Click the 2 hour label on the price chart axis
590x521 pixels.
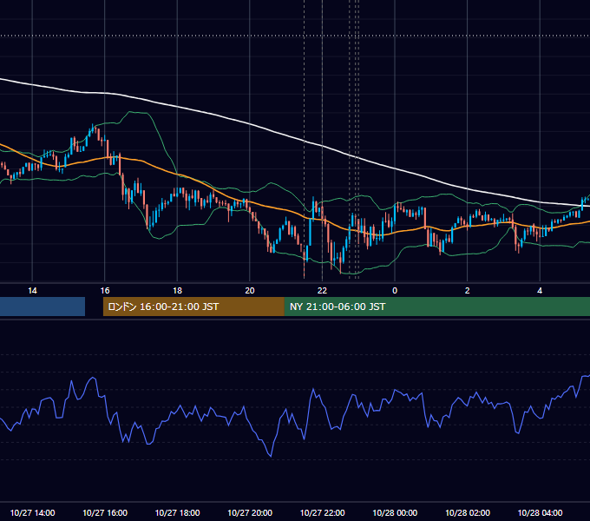click(468, 291)
